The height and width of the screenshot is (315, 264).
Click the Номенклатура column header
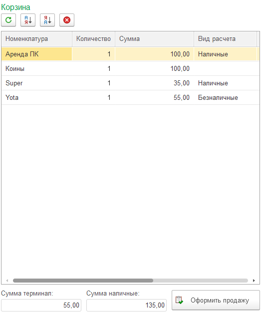[37, 39]
